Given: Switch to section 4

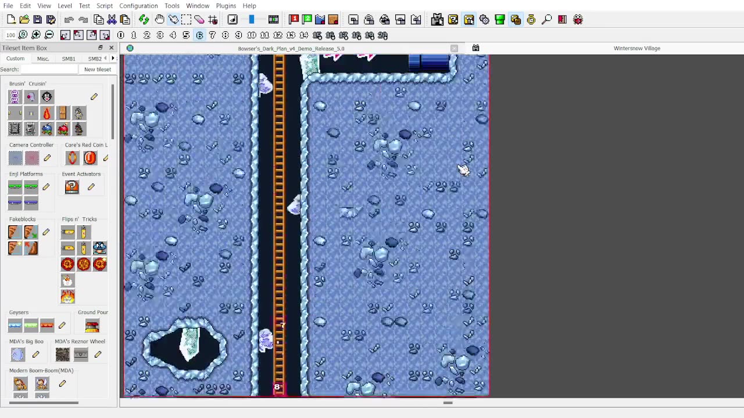Looking at the screenshot, I should [173, 35].
